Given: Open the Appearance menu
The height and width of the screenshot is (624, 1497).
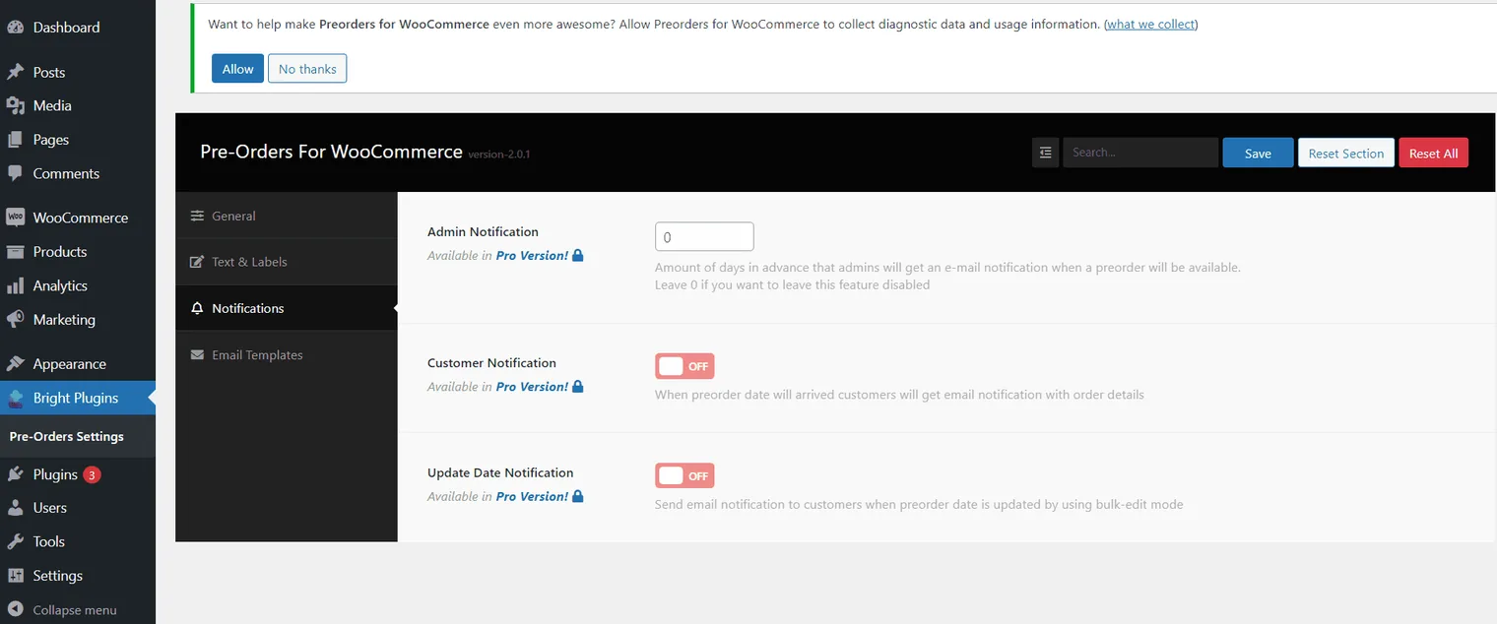Looking at the screenshot, I should click(78, 364).
